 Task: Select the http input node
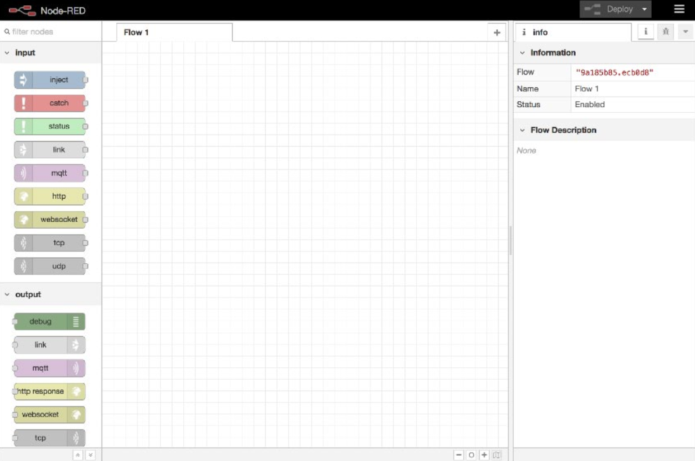(x=50, y=196)
